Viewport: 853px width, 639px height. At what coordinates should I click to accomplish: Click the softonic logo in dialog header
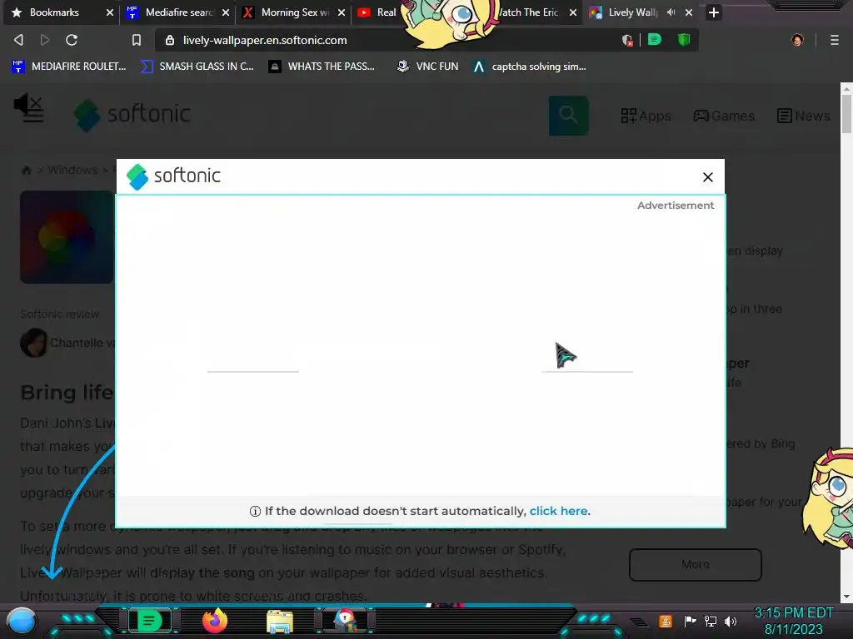pos(173,176)
